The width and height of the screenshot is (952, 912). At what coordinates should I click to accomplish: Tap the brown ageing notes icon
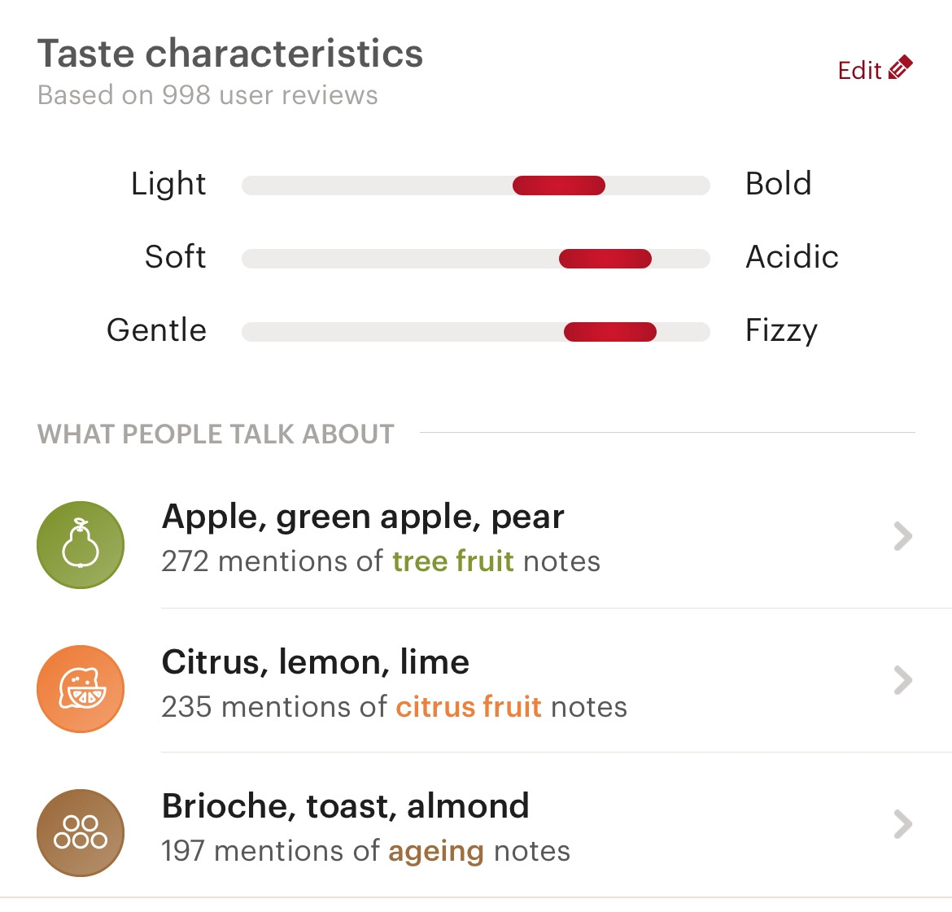(x=80, y=832)
